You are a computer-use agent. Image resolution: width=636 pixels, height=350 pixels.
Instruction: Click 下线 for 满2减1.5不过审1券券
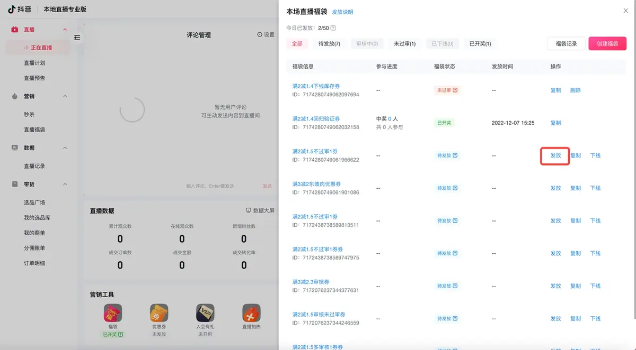[595, 253]
